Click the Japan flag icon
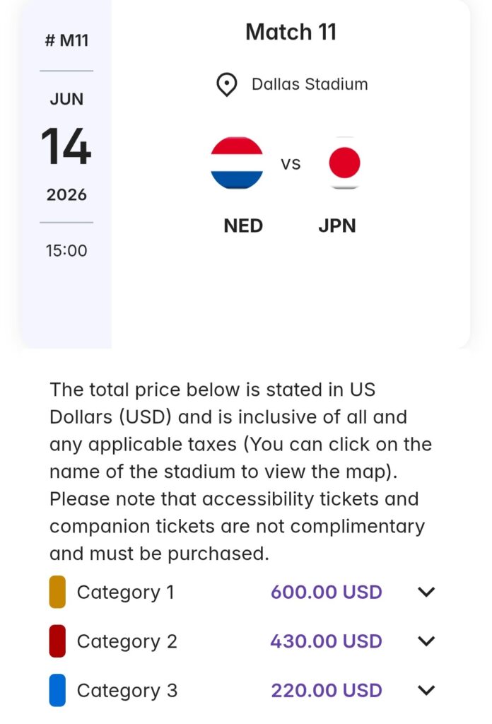Image resolution: width=492 pixels, height=724 pixels. [x=344, y=163]
